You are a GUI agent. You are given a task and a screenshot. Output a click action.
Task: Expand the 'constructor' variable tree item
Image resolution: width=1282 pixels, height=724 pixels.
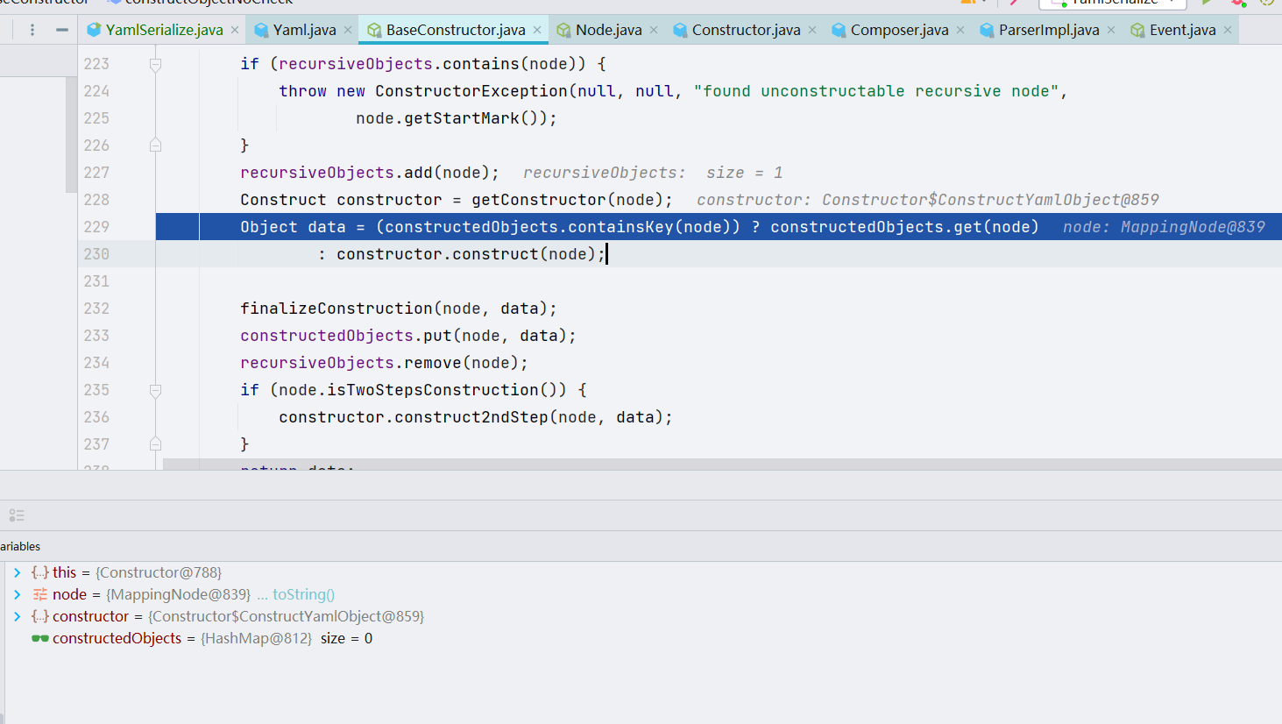tap(17, 616)
